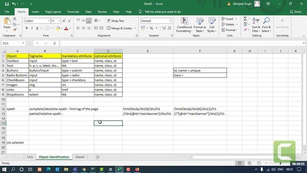Adjust the zoom slider in status bar
The width and height of the screenshot is (307, 173).
(x=280, y=163)
